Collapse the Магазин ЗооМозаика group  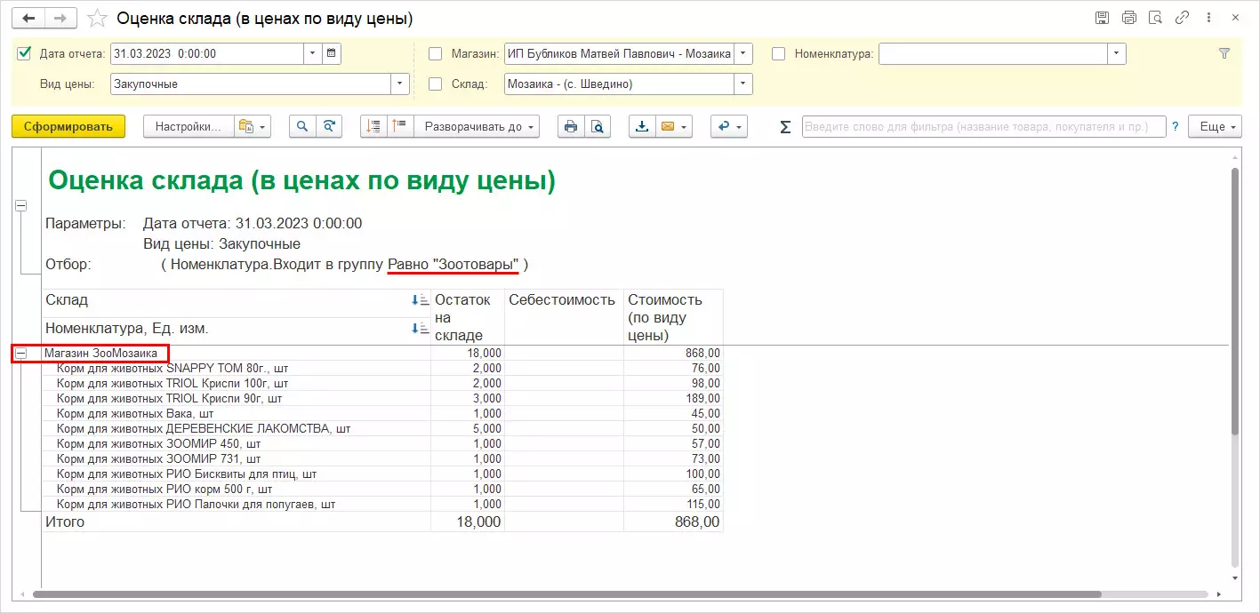coord(20,354)
